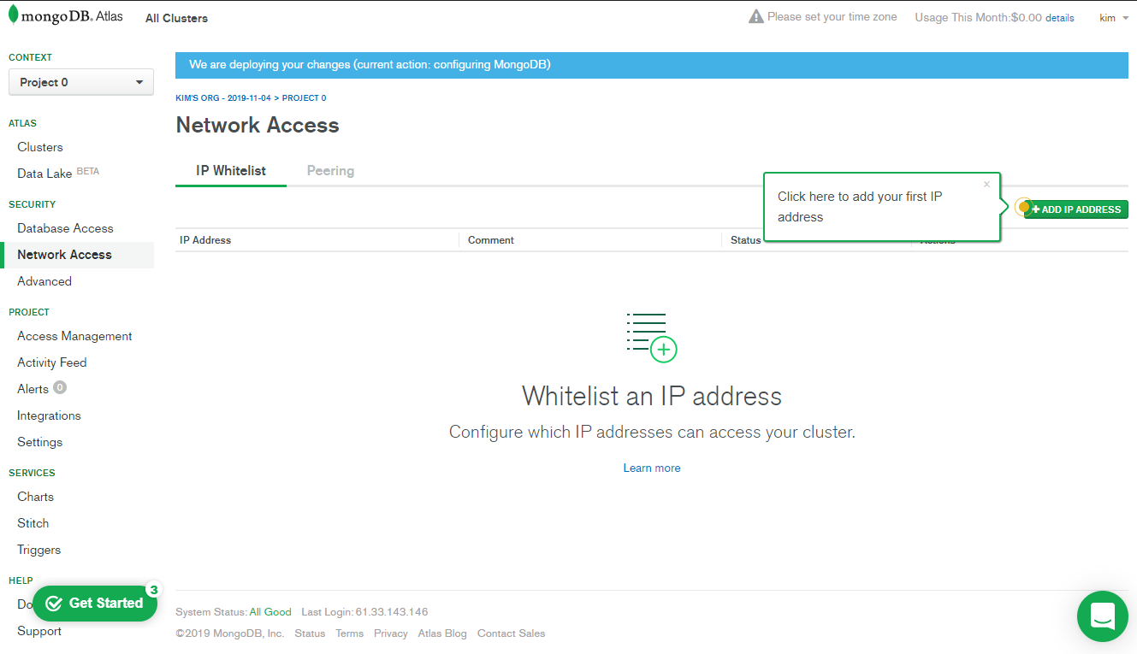The width and height of the screenshot is (1137, 654).
Task: Click the Whitelist an IP address heading
Action: tap(652, 397)
